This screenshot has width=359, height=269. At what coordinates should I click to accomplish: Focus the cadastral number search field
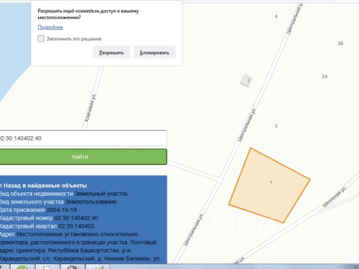coord(83,138)
